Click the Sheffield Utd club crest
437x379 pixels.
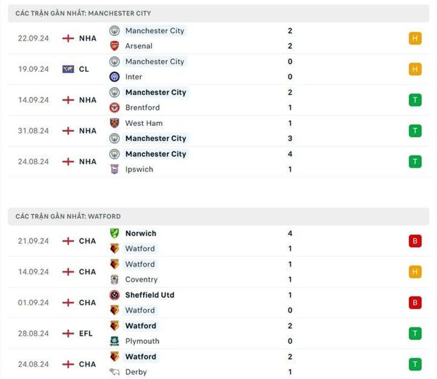[x=115, y=295]
